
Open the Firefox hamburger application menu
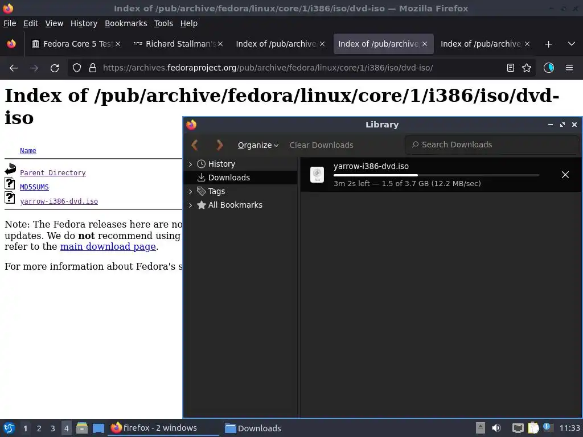coord(569,68)
